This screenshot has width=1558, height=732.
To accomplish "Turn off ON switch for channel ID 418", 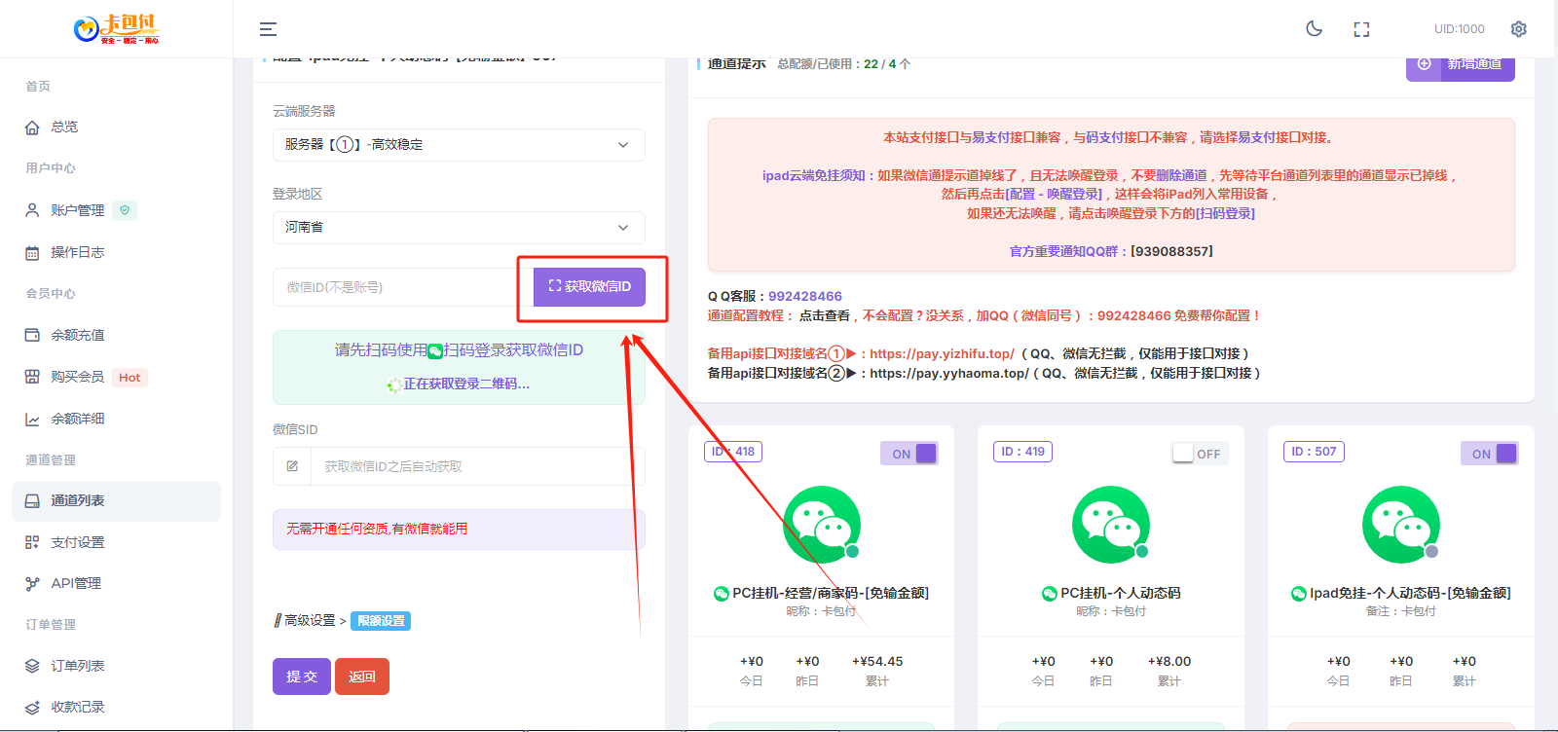I will 909,454.
